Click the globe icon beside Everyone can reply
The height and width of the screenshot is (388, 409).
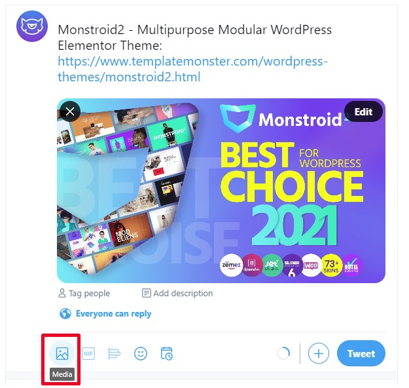(x=65, y=313)
